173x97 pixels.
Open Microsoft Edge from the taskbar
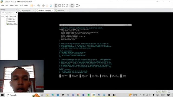tap(53, 95)
